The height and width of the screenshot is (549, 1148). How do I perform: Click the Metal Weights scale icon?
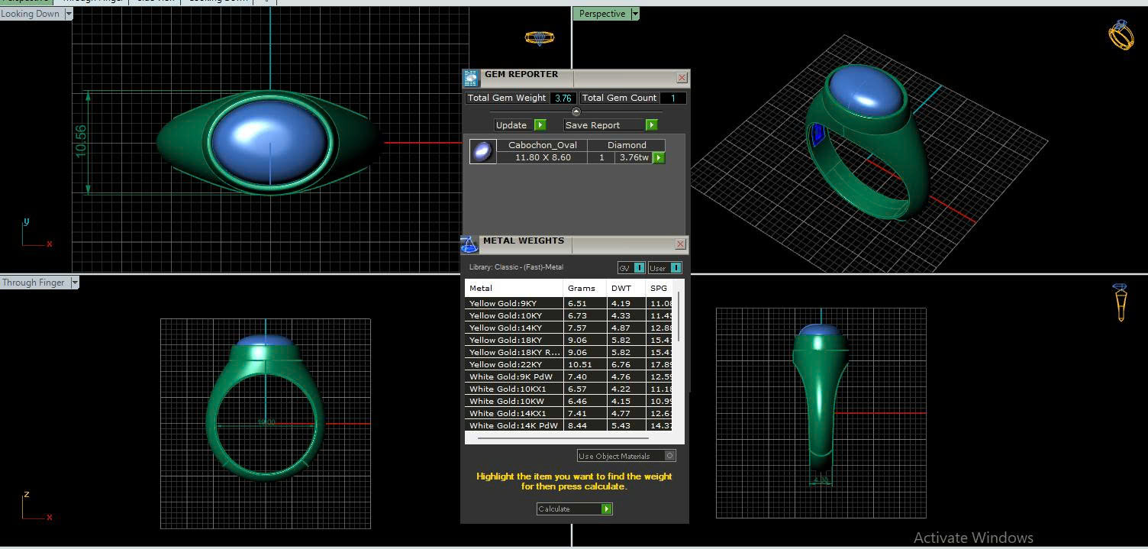469,244
